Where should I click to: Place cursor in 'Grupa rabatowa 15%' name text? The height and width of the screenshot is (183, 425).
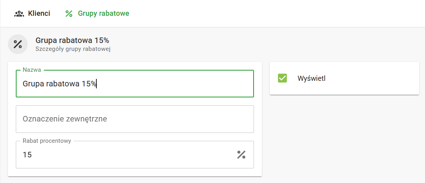(59, 84)
